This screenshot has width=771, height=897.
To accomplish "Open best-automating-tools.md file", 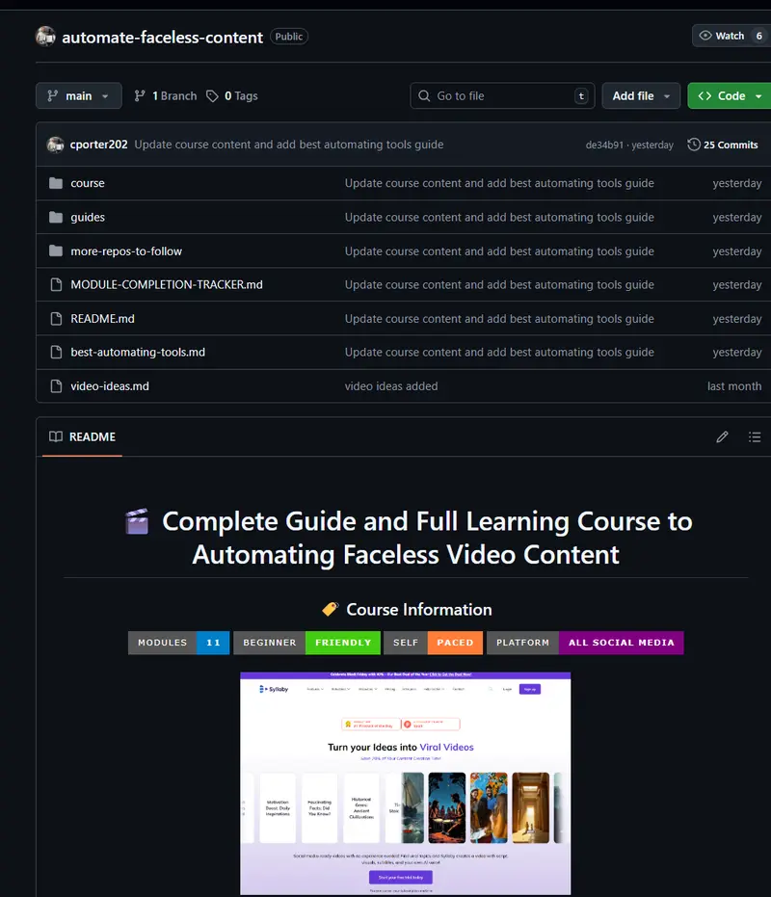I will [138, 353].
